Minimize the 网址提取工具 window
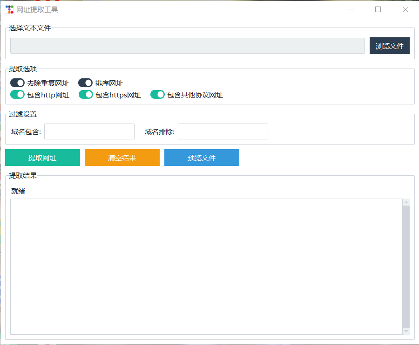 (x=351, y=9)
